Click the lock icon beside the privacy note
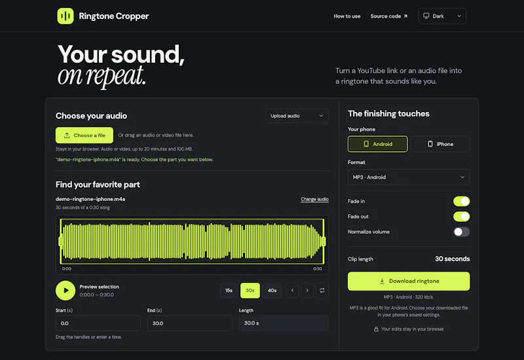This screenshot has width=524, height=360. click(x=376, y=329)
